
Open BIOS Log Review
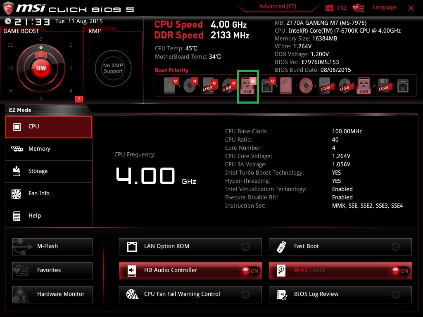click(340, 295)
